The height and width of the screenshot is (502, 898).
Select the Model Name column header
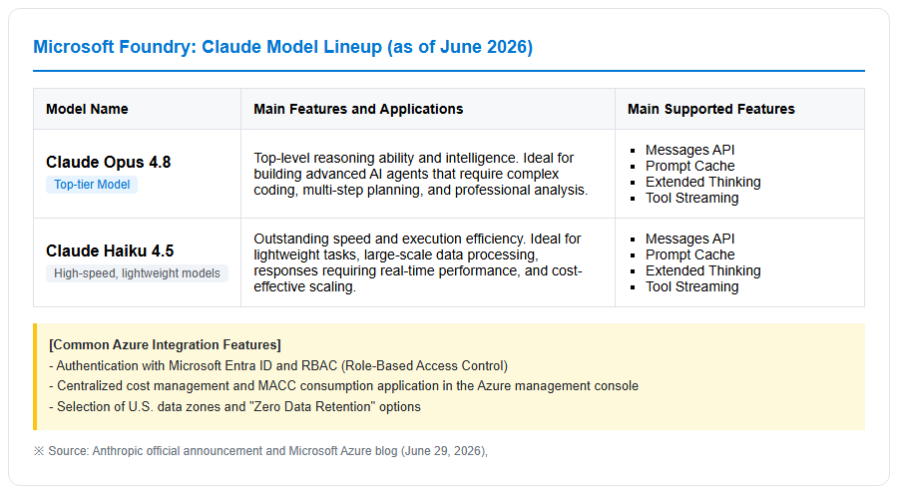tap(87, 109)
